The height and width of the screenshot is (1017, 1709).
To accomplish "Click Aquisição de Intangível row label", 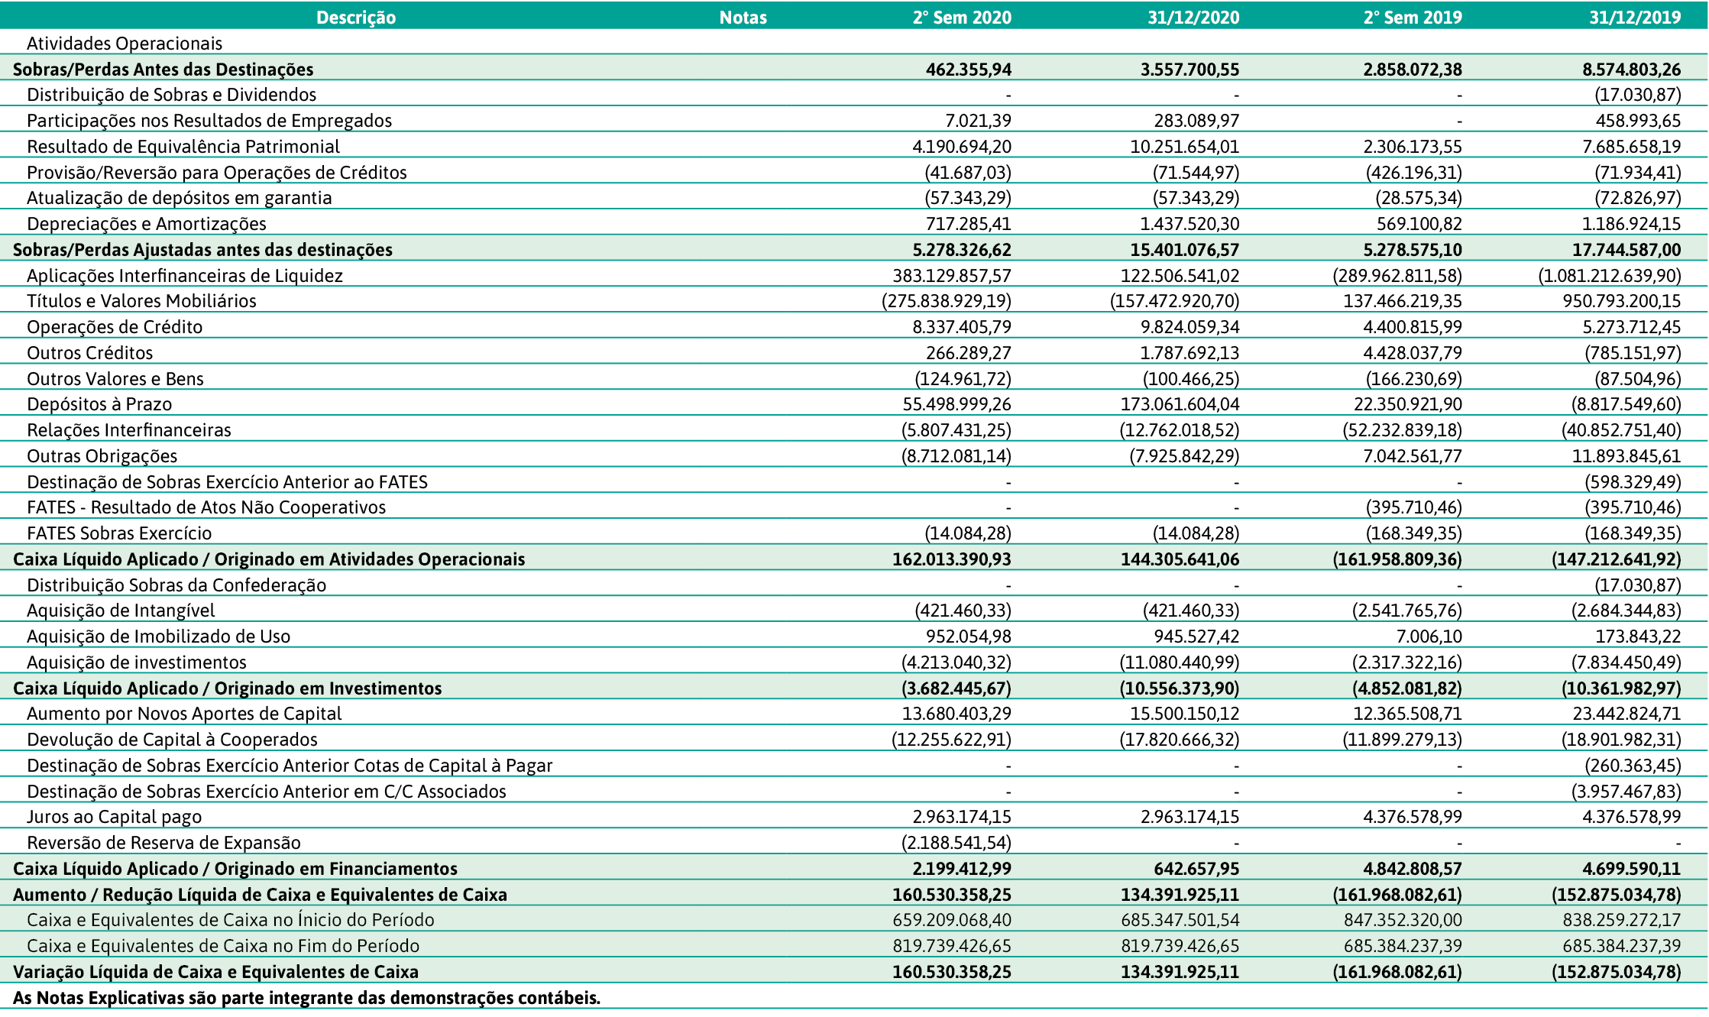I will 121,611.
